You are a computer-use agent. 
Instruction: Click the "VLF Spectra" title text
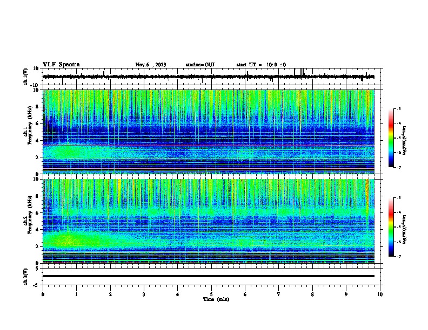(61, 65)
